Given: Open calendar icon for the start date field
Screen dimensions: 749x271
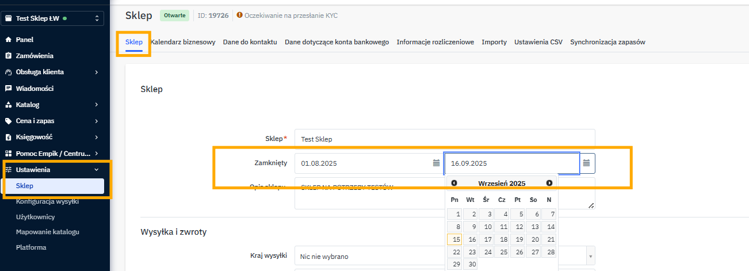Looking at the screenshot, I should [x=436, y=163].
